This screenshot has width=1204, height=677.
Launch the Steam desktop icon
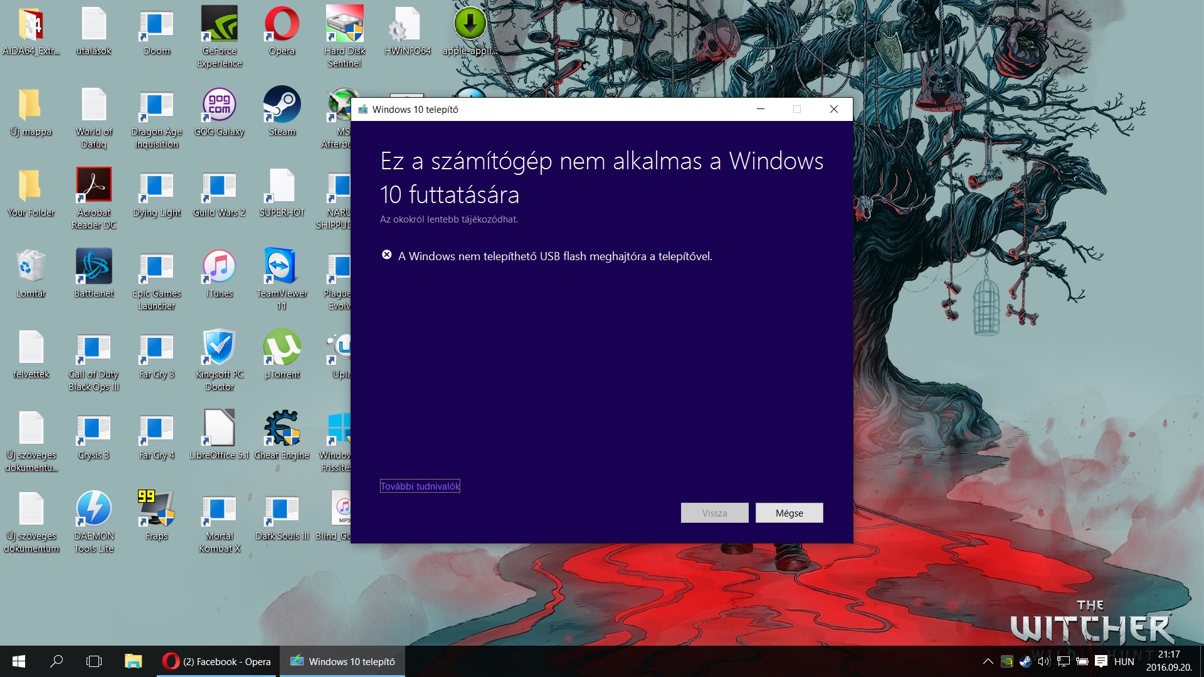[x=282, y=113]
